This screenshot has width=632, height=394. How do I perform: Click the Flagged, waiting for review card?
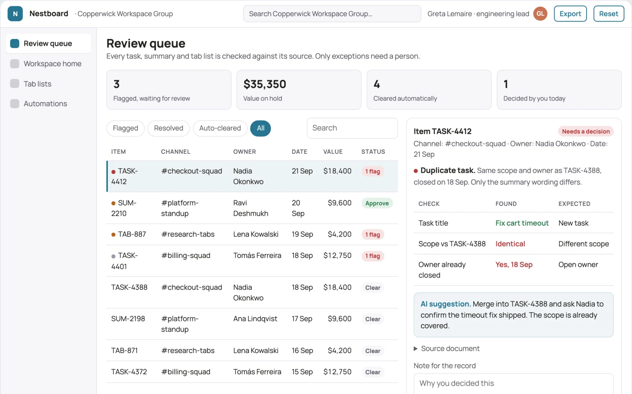[169, 90]
